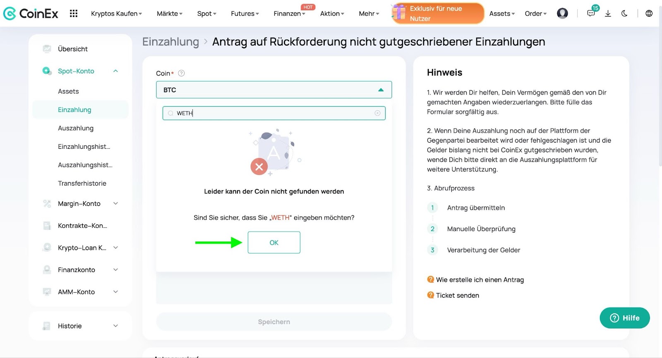Open the Hilfe help button
This screenshot has height=358, width=662.
pyautogui.click(x=624, y=318)
